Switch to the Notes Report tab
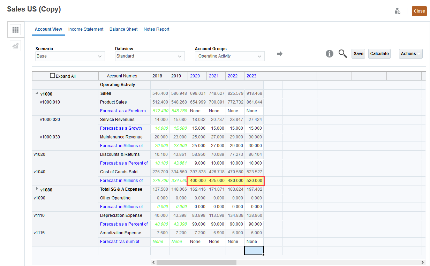 [x=156, y=29]
